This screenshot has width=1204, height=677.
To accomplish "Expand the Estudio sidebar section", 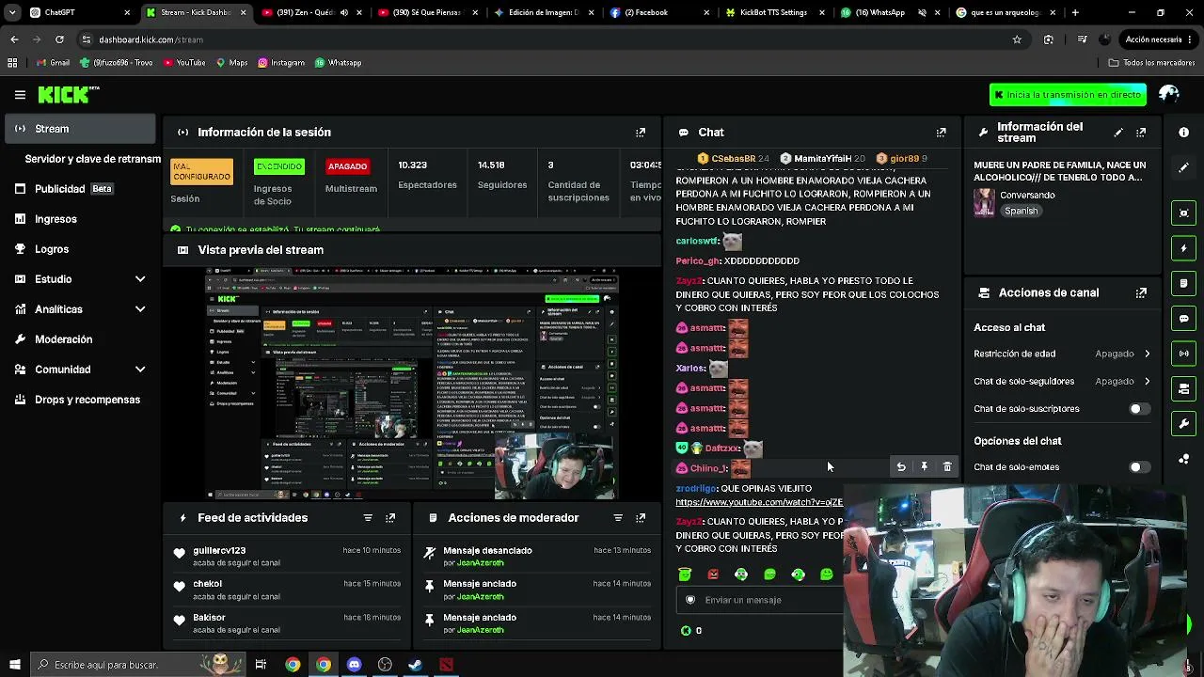I will coord(140,279).
